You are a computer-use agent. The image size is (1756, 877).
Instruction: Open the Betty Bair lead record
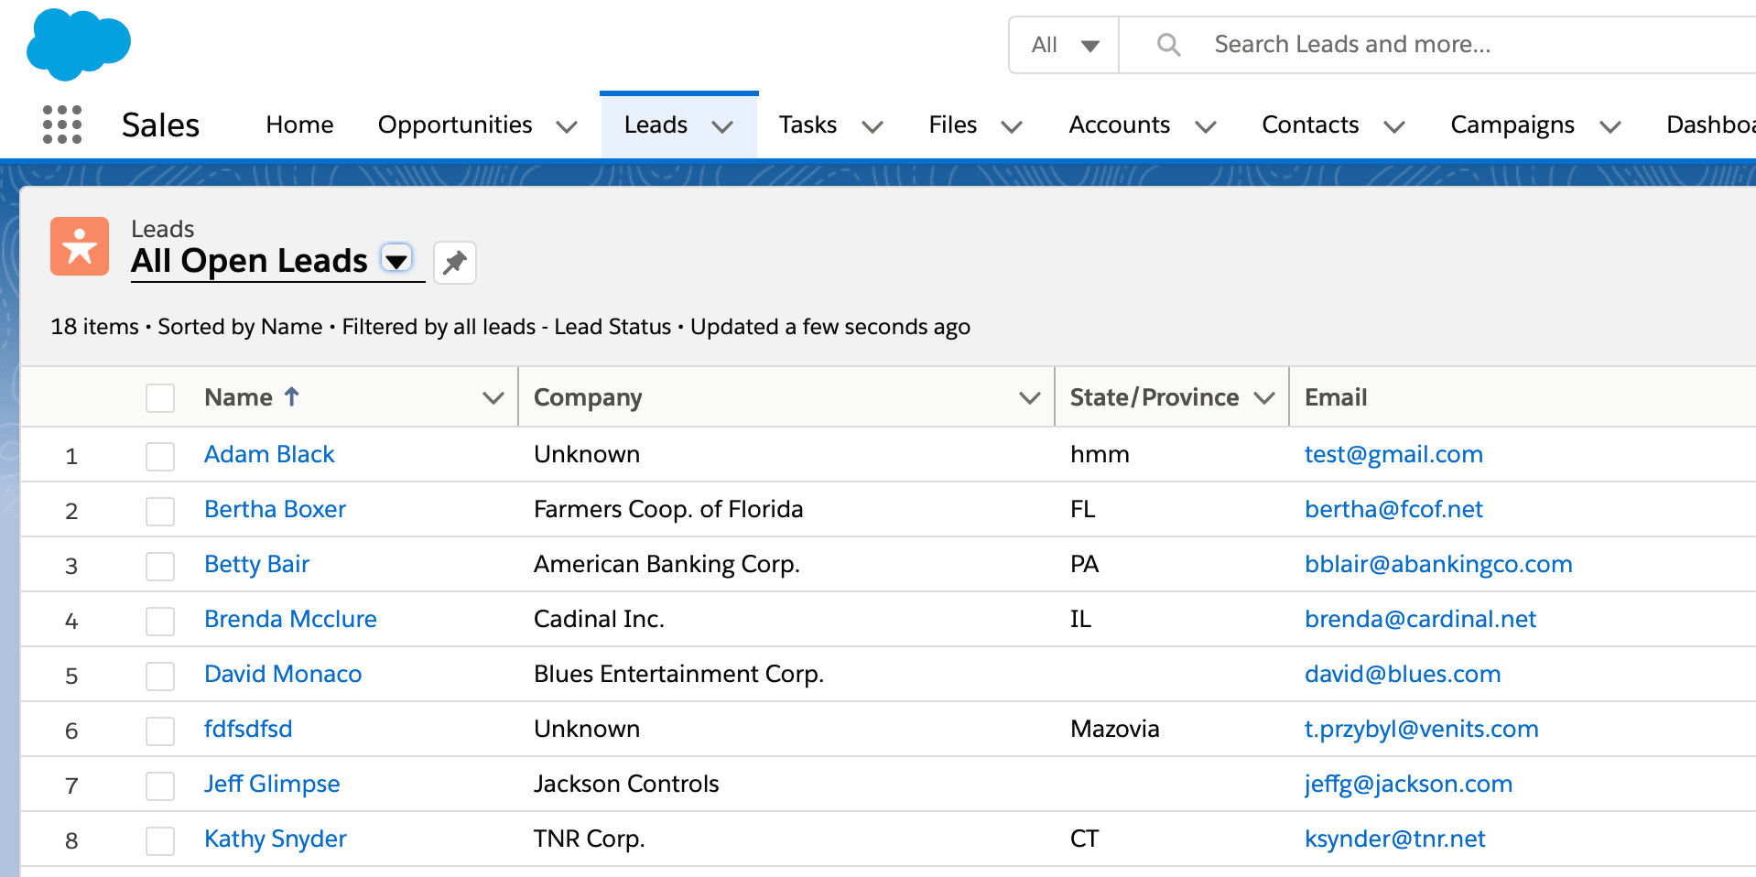click(x=256, y=564)
